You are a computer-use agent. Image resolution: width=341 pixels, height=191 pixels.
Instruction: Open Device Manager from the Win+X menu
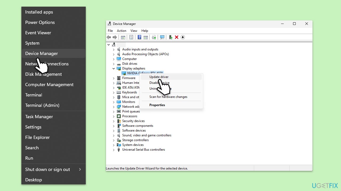pos(54,53)
